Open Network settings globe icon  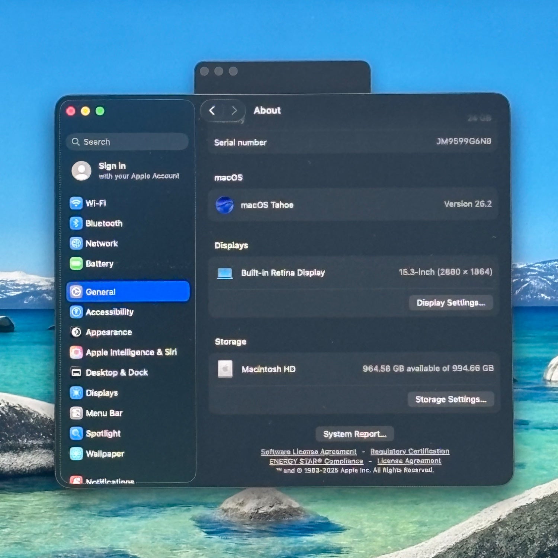[x=76, y=243]
